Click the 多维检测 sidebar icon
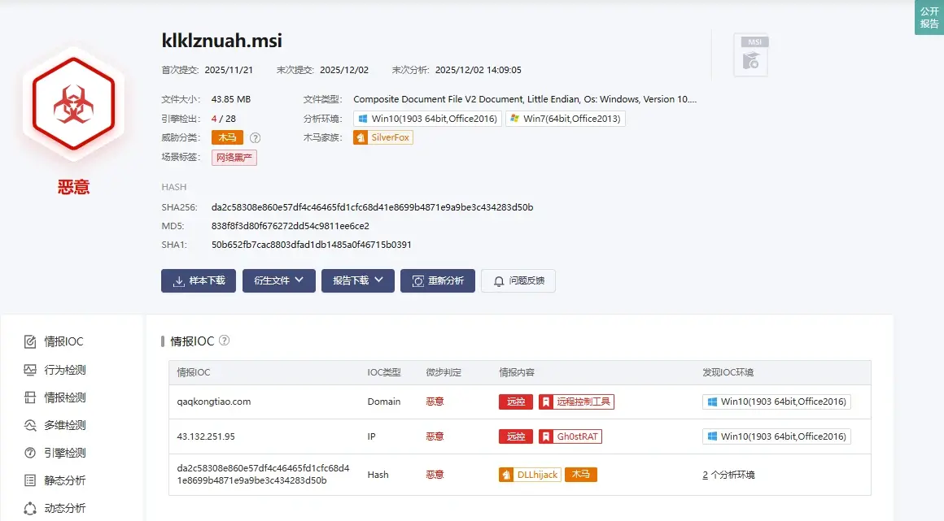 pyautogui.click(x=30, y=425)
